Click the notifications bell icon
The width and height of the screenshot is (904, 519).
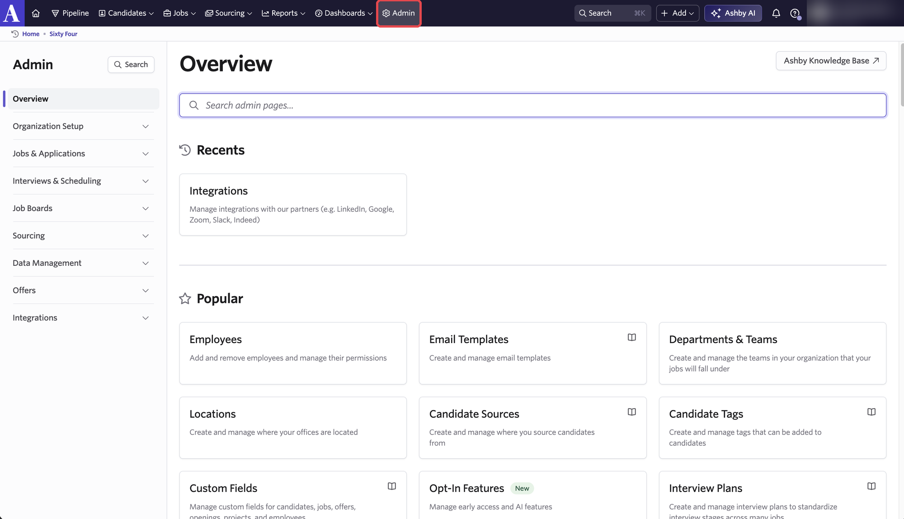(776, 13)
